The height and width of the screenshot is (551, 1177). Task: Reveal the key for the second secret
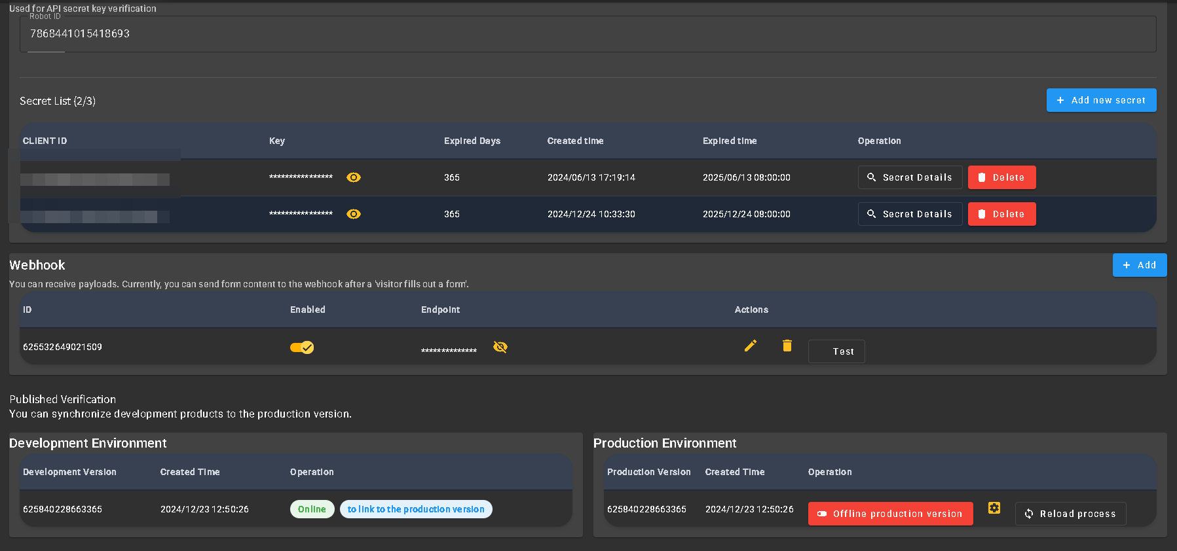click(354, 214)
